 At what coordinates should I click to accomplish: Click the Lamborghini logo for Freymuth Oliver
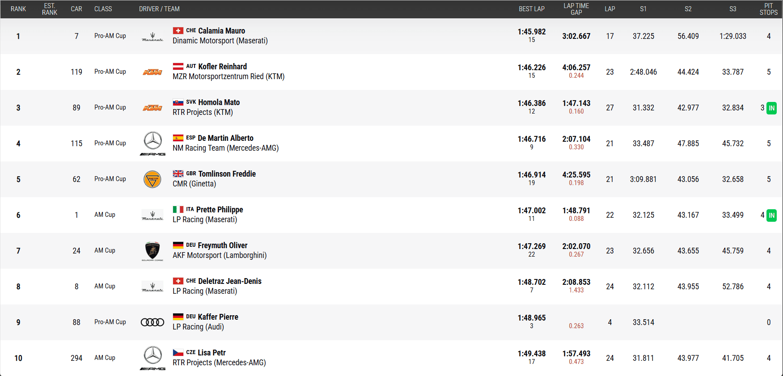click(x=152, y=251)
